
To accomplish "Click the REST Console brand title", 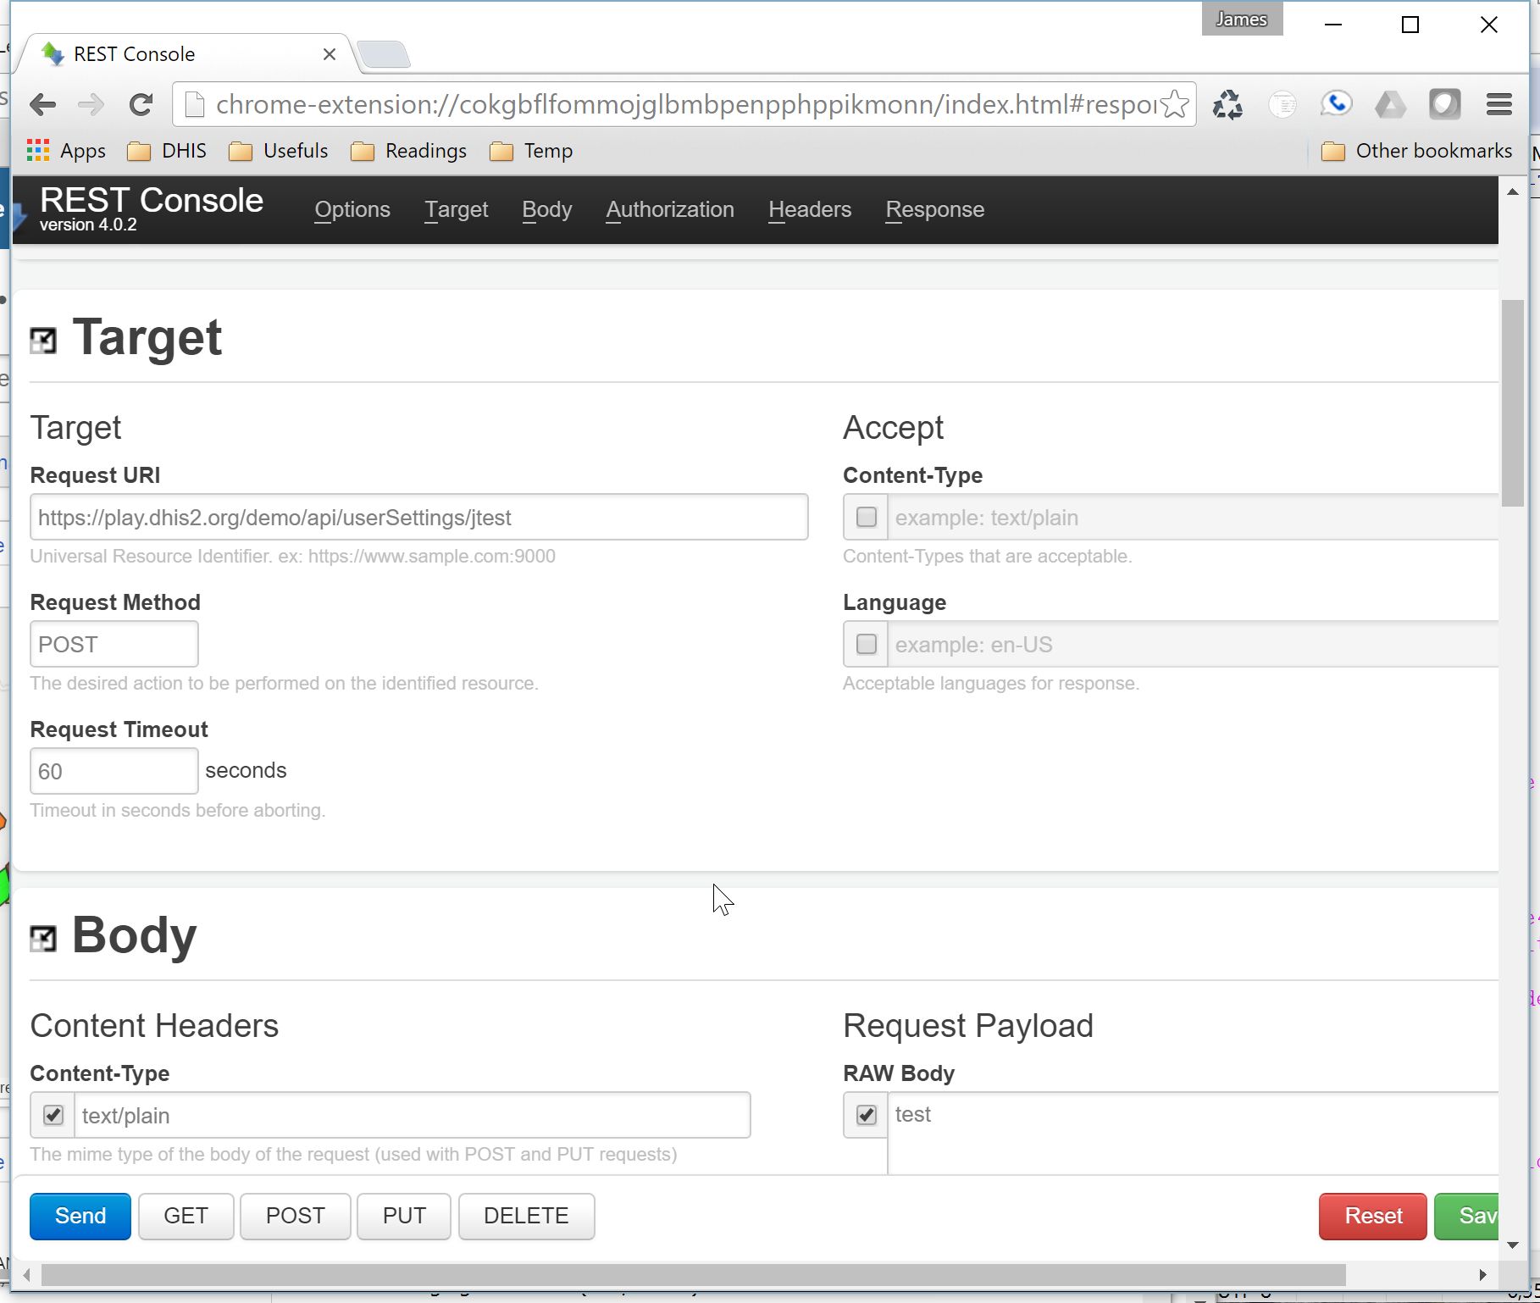I will point(152,201).
